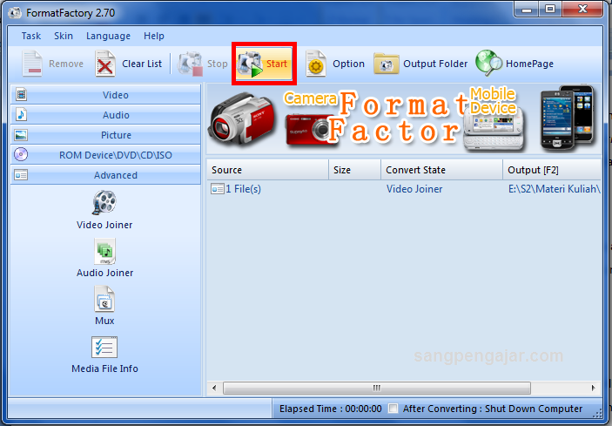Click the film strip icon on the Video panel

coord(21,94)
